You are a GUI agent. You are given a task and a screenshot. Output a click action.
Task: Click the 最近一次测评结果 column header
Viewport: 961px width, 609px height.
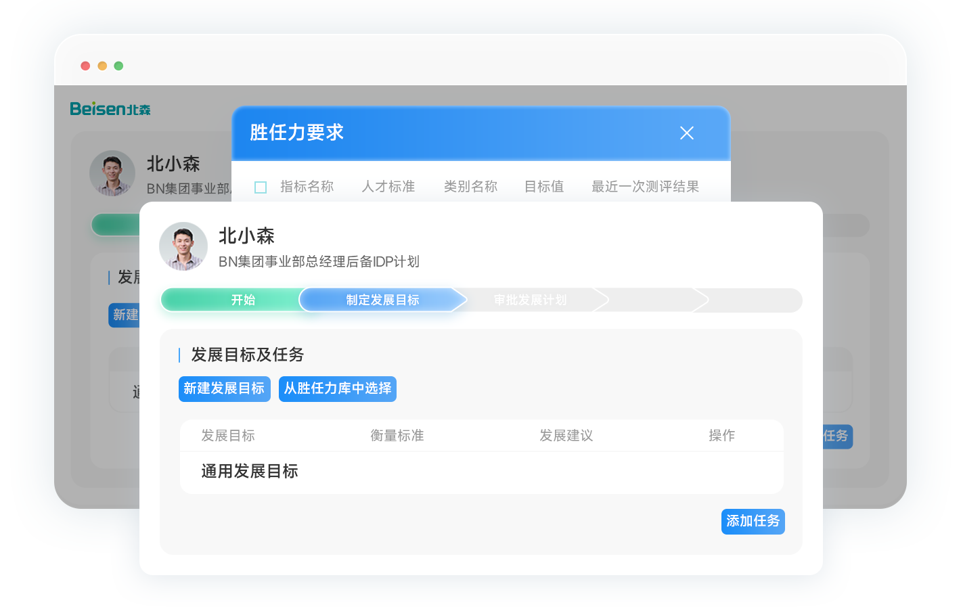[645, 187]
